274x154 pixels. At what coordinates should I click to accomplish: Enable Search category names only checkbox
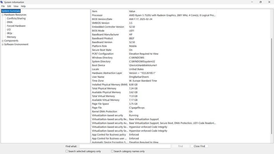[112, 151]
